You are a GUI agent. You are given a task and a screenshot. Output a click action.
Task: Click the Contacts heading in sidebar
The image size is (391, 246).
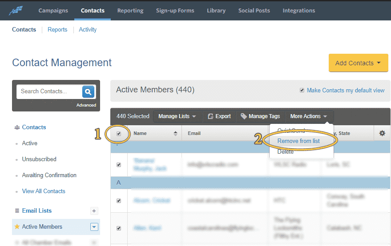tap(34, 127)
